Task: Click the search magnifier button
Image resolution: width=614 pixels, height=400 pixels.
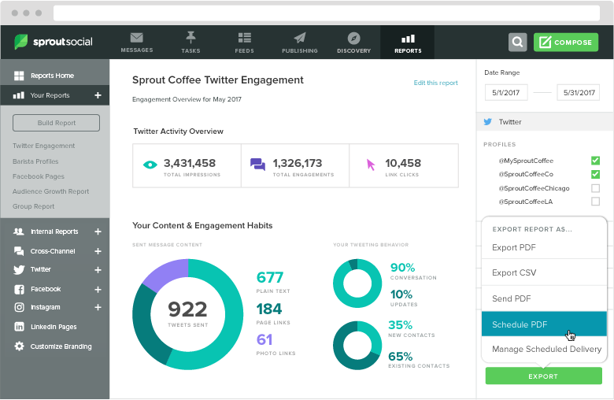Action: tap(518, 42)
